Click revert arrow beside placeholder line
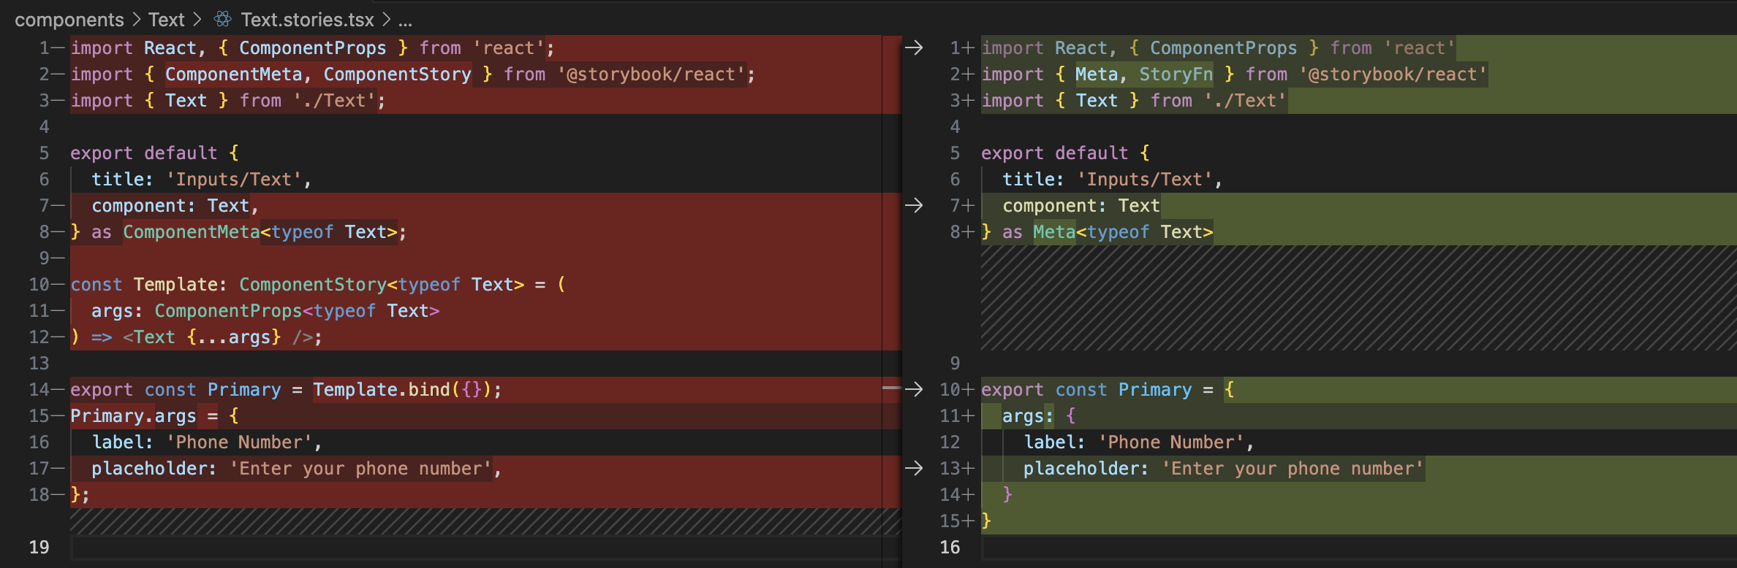The height and width of the screenshot is (568, 1737). (914, 469)
